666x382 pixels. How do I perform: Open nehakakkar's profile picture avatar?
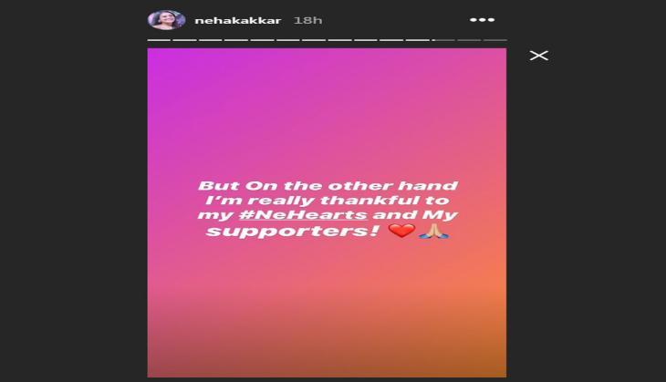coord(166,20)
